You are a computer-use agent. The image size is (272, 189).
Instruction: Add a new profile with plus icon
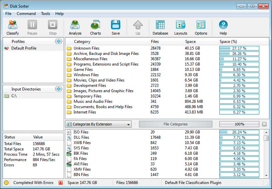(59, 41)
